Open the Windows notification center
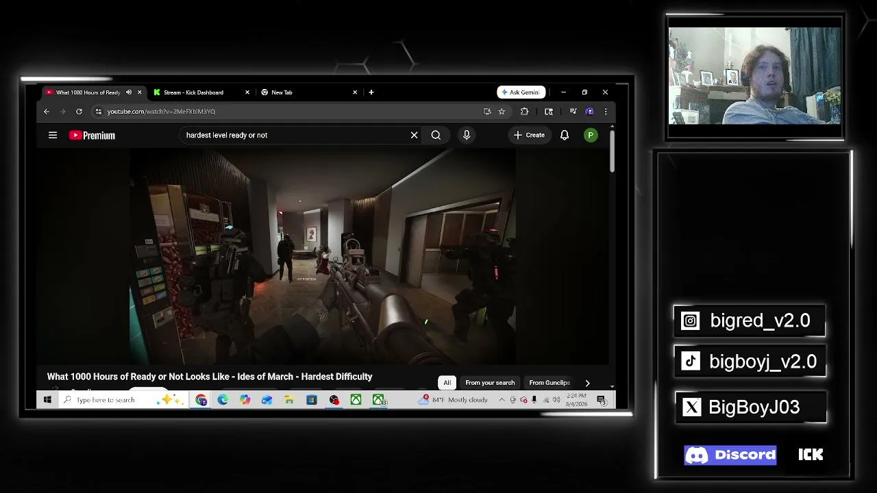The height and width of the screenshot is (493, 877). click(x=602, y=400)
